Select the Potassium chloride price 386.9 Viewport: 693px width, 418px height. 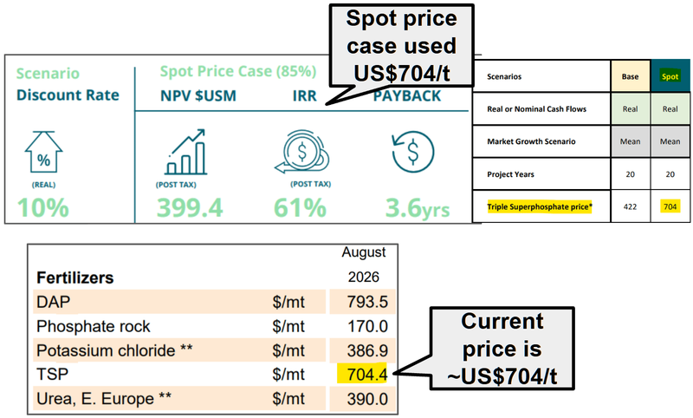[367, 350]
